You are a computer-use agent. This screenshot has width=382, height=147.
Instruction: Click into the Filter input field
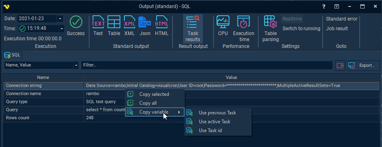[207, 65]
